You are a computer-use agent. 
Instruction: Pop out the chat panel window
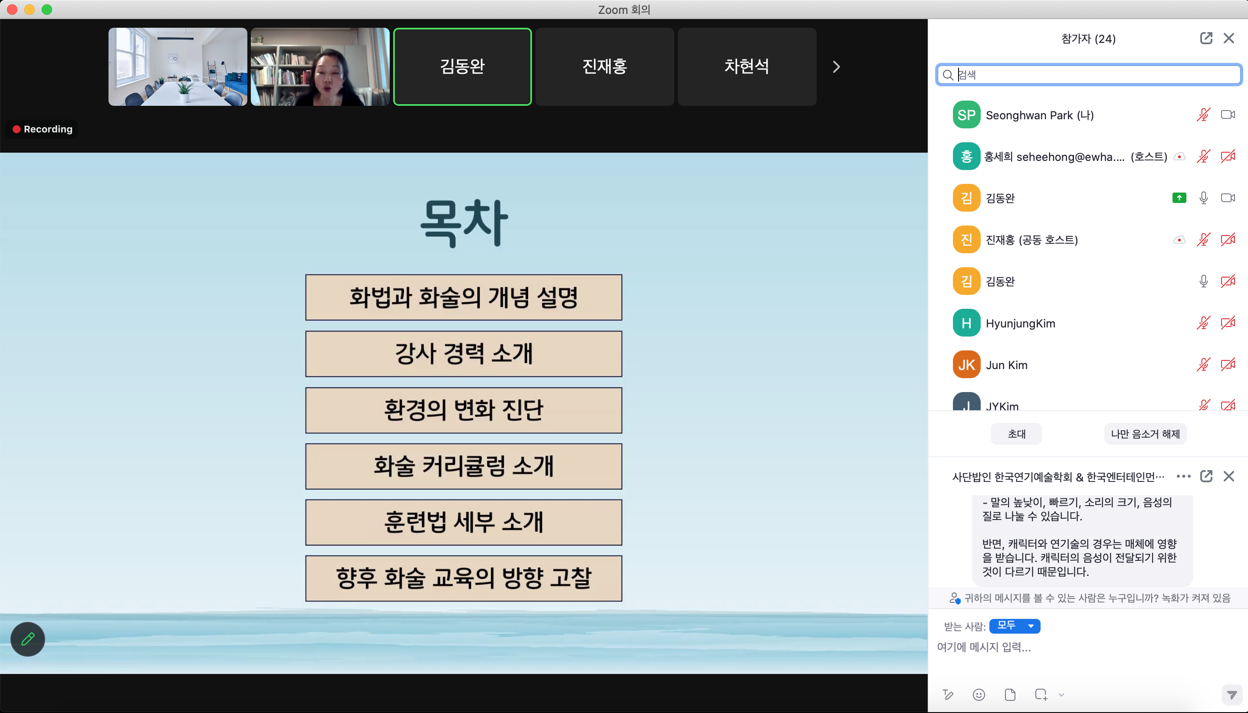[x=1206, y=476]
